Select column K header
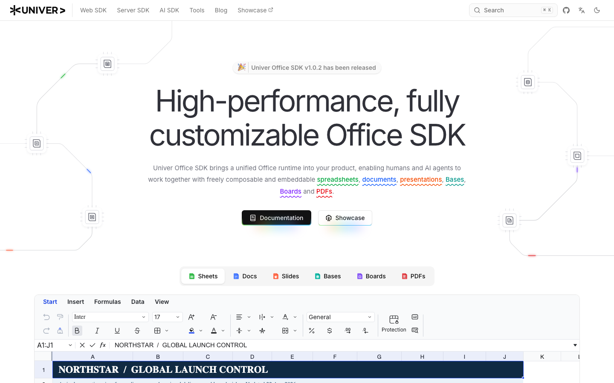 [542, 357]
